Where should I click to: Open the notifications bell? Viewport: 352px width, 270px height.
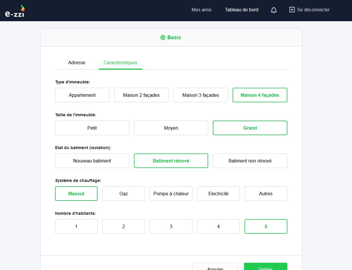coord(274,10)
